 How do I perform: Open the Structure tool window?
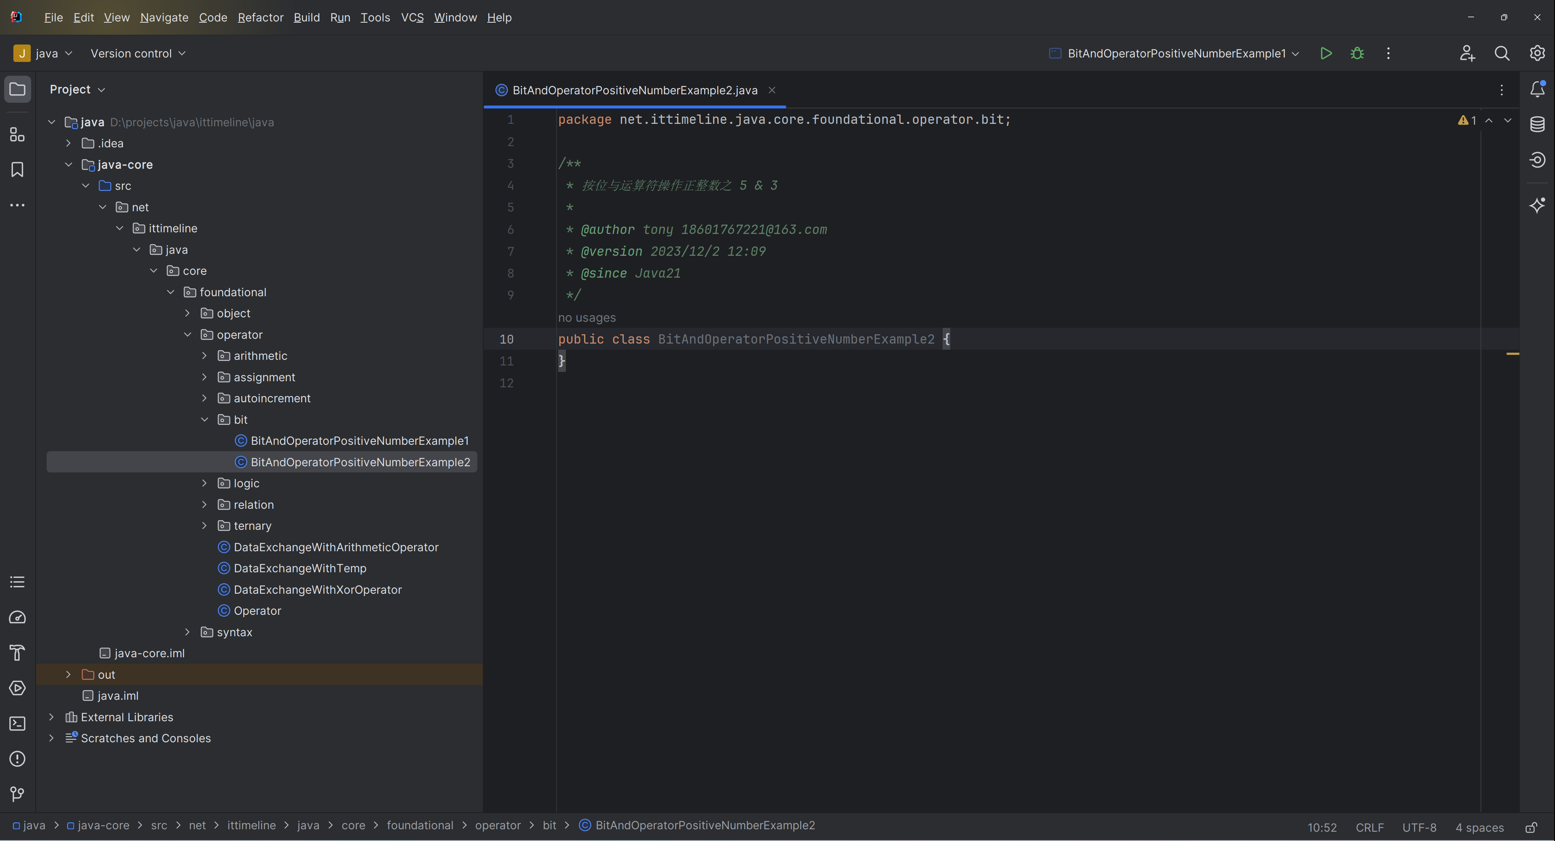coord(17,135)
